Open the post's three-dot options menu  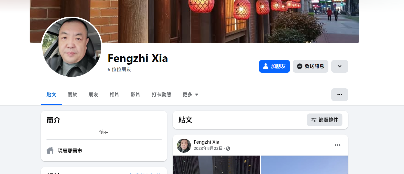point(337,145)
